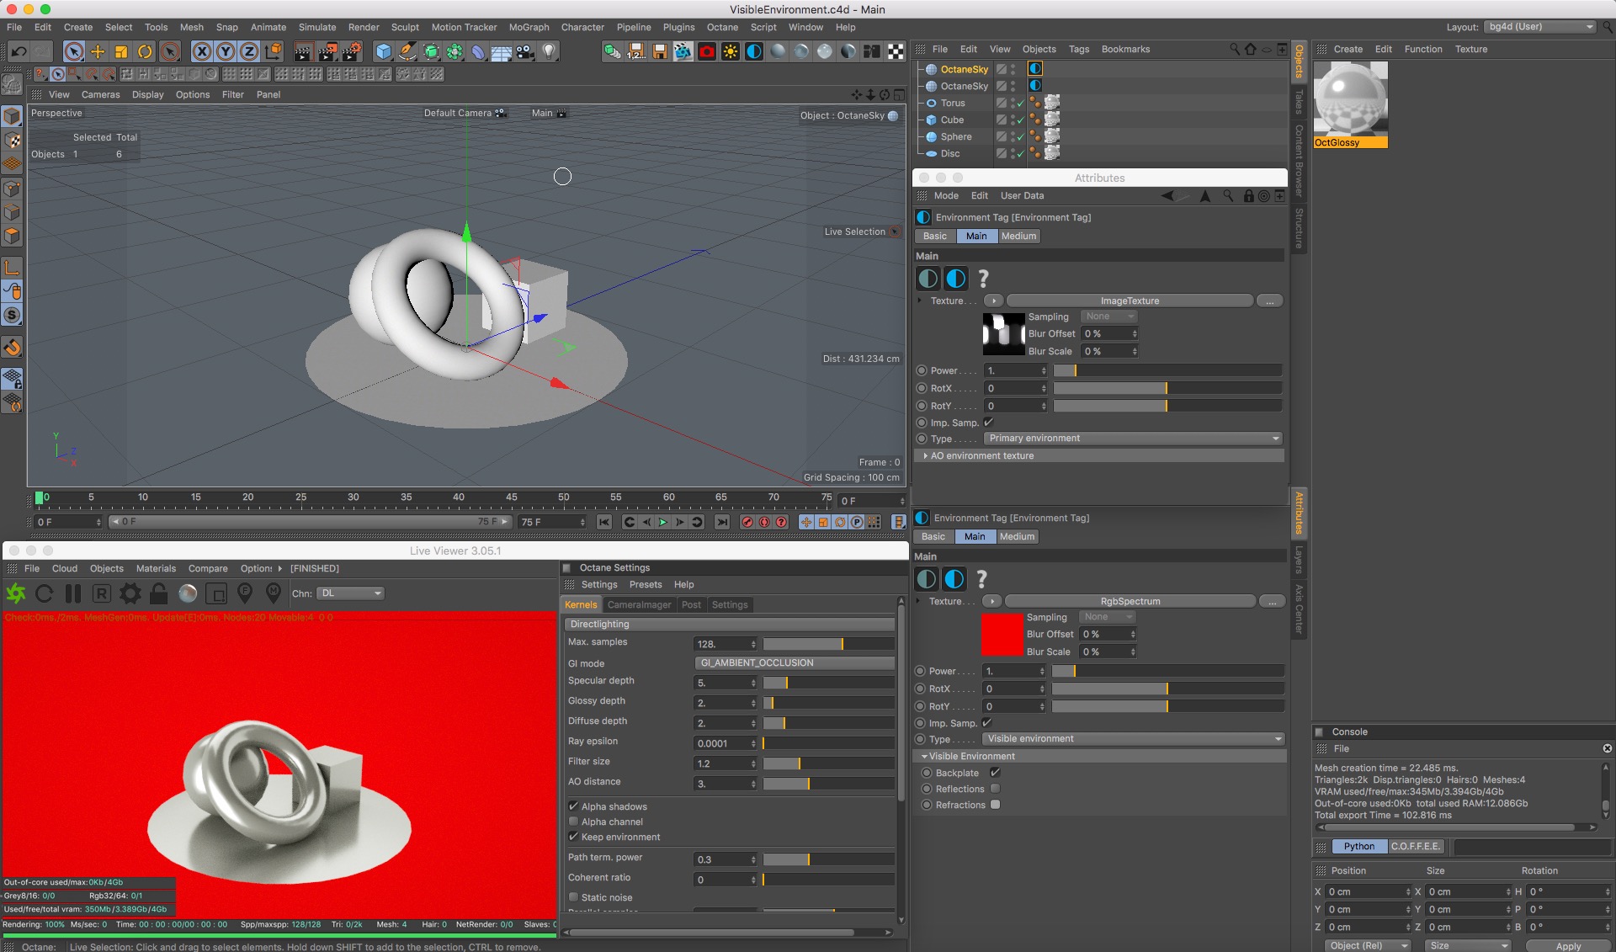Uncheck the Keep environment option
The width and height of the screenshot is (1616, 952).
(x=573, y=837)
